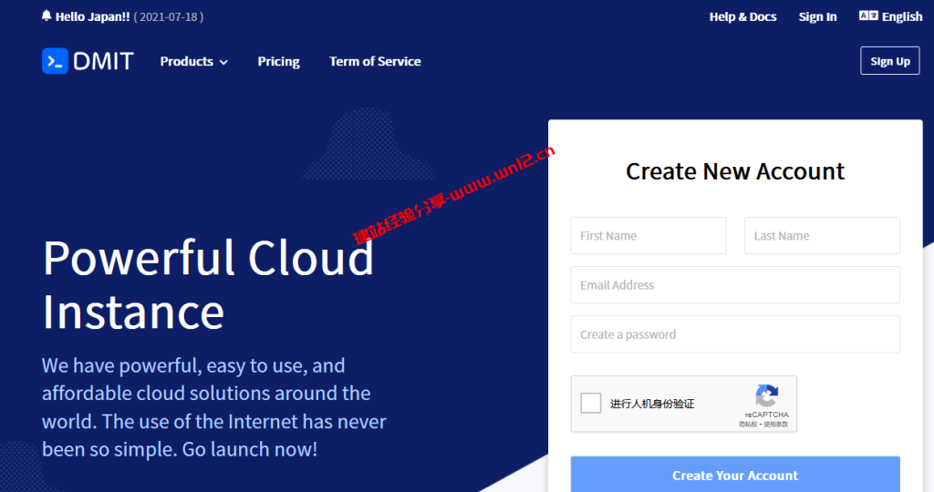Expand the Products dropdown menu
934x492 pixels.
(193, 61)
